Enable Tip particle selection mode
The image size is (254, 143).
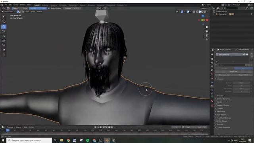pyautogui.click(x=23, y=12)
